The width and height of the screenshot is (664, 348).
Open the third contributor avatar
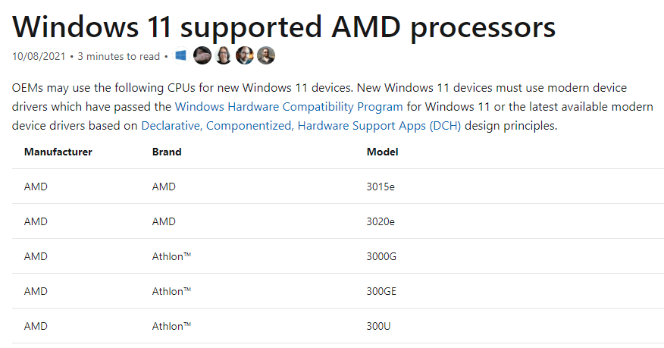point(244,55)
